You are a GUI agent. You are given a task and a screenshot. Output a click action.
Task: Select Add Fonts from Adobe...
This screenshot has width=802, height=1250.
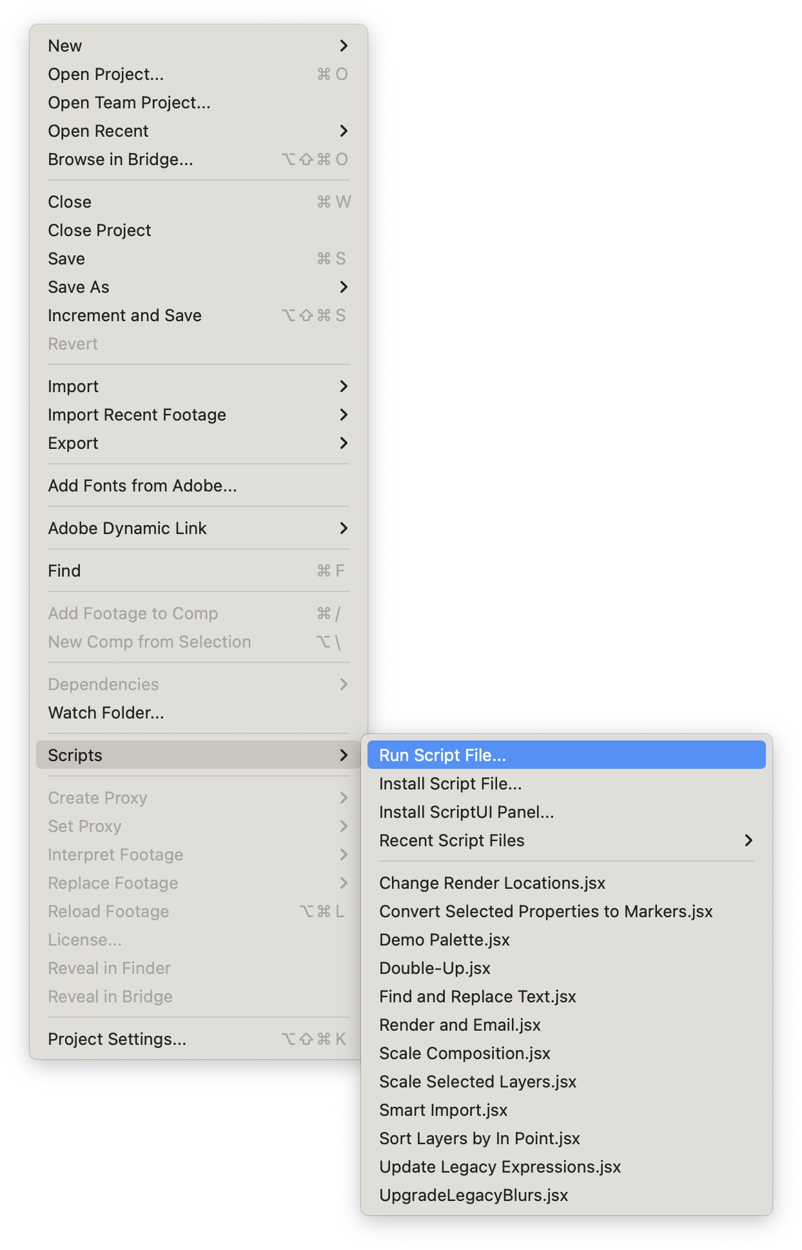pyautogui.click(x=199, y=486)
